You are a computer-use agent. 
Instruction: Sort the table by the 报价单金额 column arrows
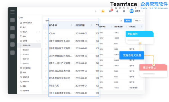[x=126, y=27]
